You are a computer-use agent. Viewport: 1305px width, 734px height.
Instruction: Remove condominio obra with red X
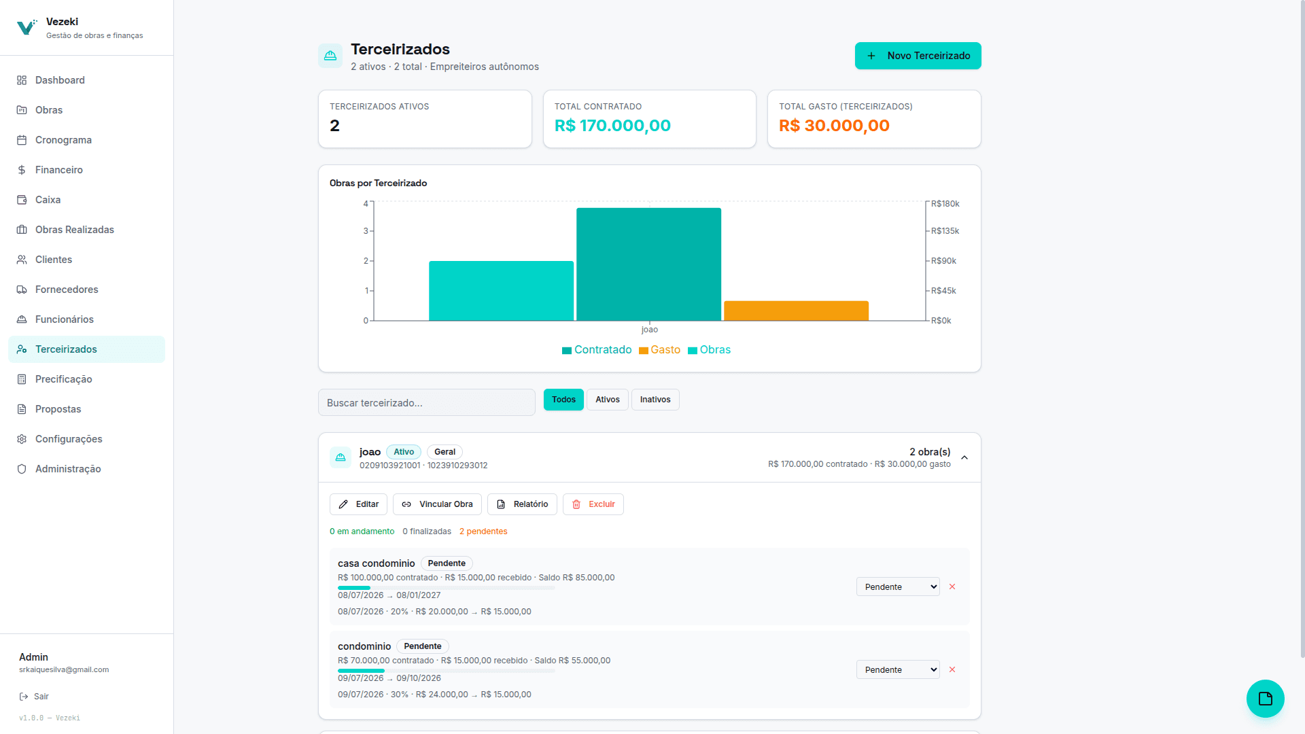click(952, 669)
